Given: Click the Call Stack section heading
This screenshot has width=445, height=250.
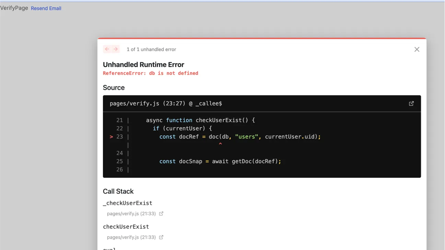Looking at the screenshot, I should click(x=118, y=191).
